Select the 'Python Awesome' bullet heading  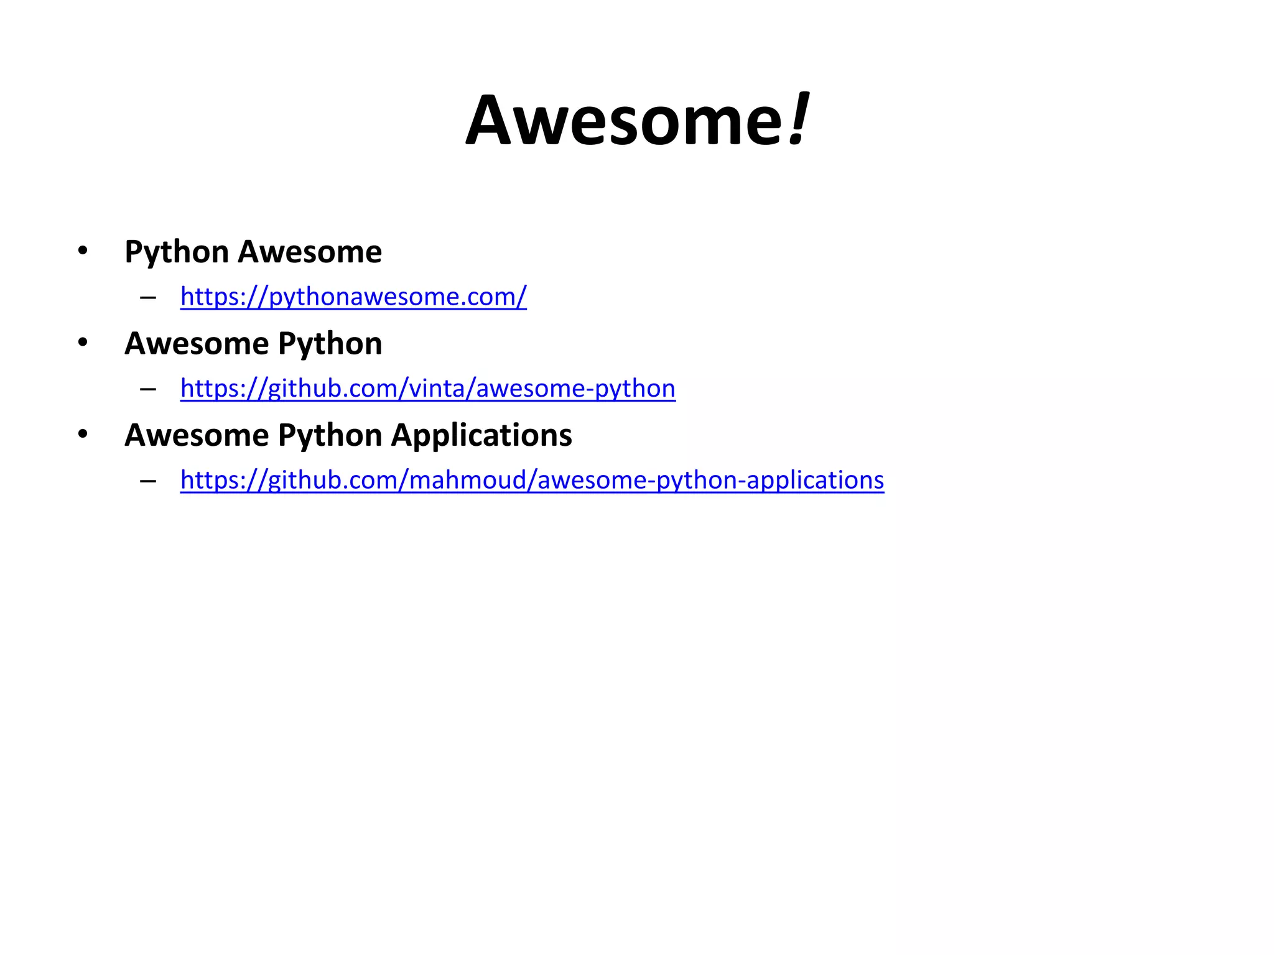(253, 252)
